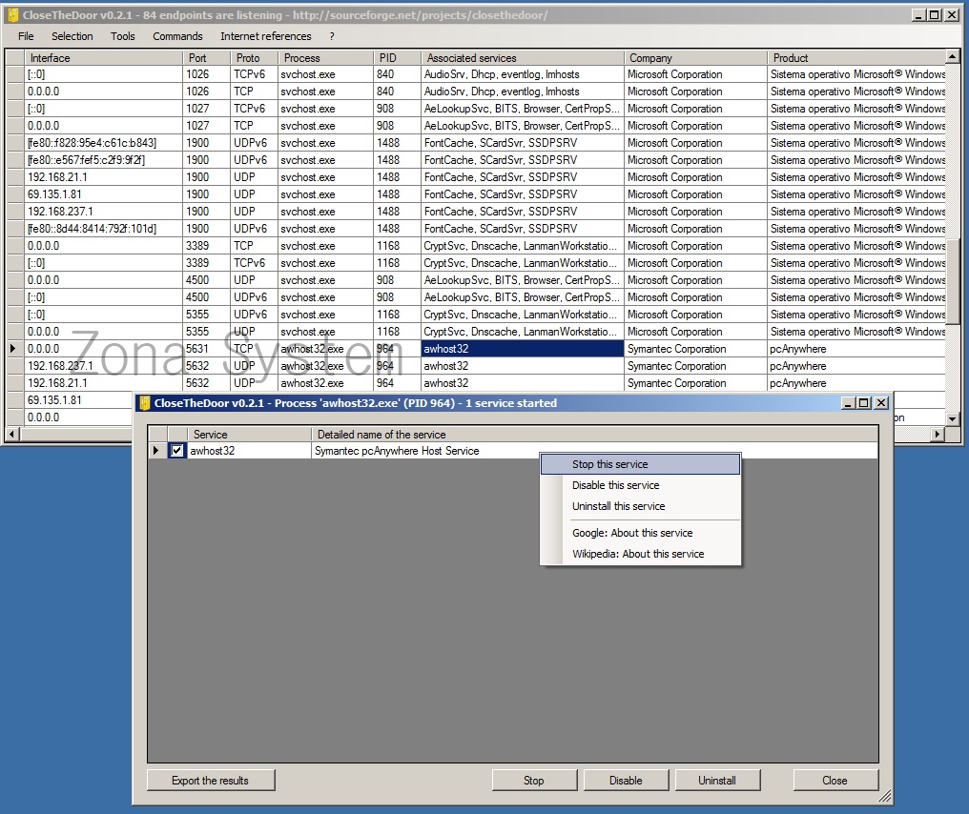Screen dimensions: 969x814
Task: Maximize the awhost32 process dialog
Action: (x=864, y=403)
